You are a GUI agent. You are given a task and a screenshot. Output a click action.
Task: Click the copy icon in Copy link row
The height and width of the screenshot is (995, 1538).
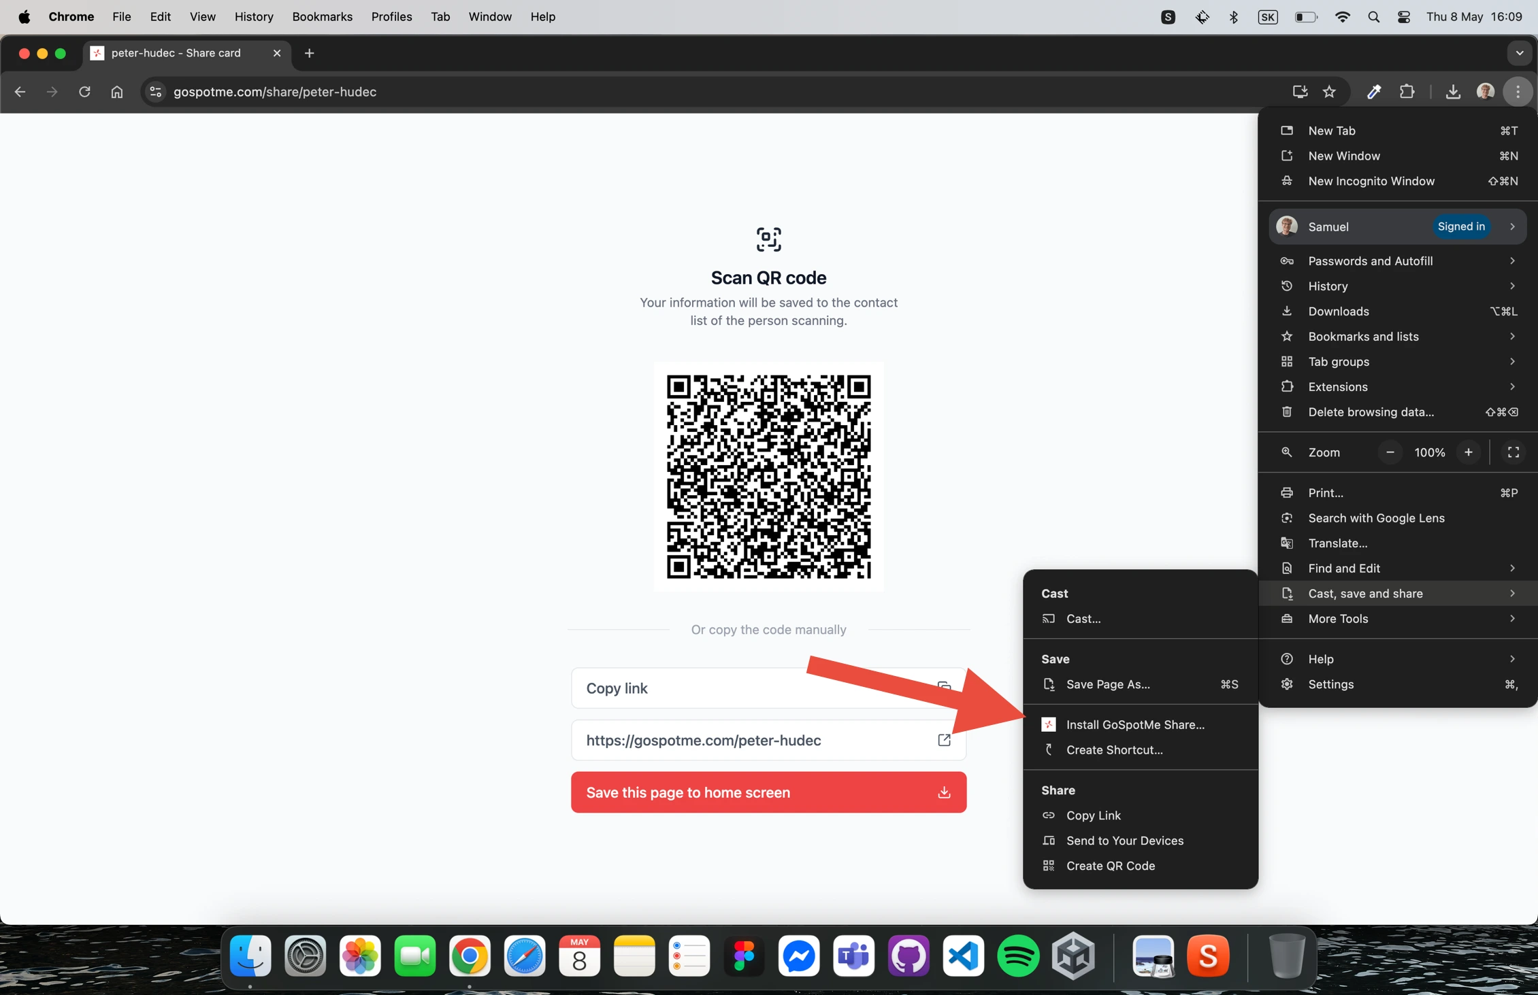(944, 688)
